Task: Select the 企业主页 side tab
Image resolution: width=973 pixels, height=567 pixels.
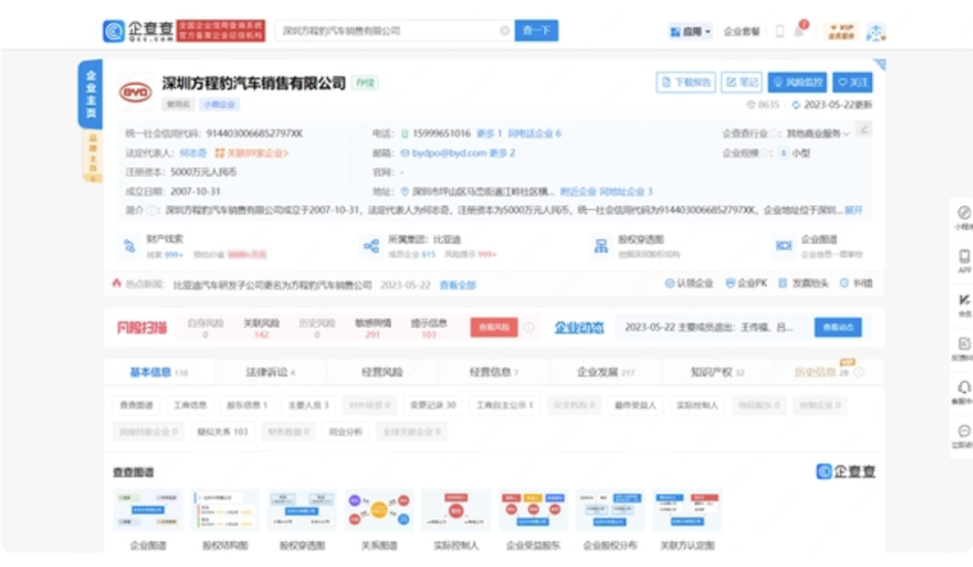Action: (x=90, y=94)
